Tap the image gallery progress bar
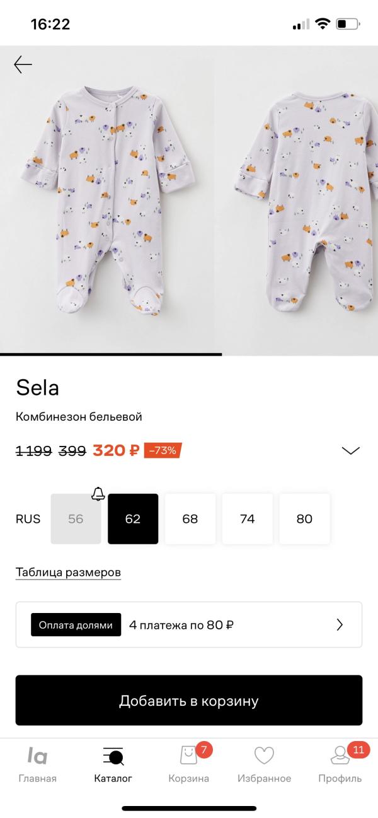Screen dimensions: 378x818 pyautogui.click(x=189, y=354)
